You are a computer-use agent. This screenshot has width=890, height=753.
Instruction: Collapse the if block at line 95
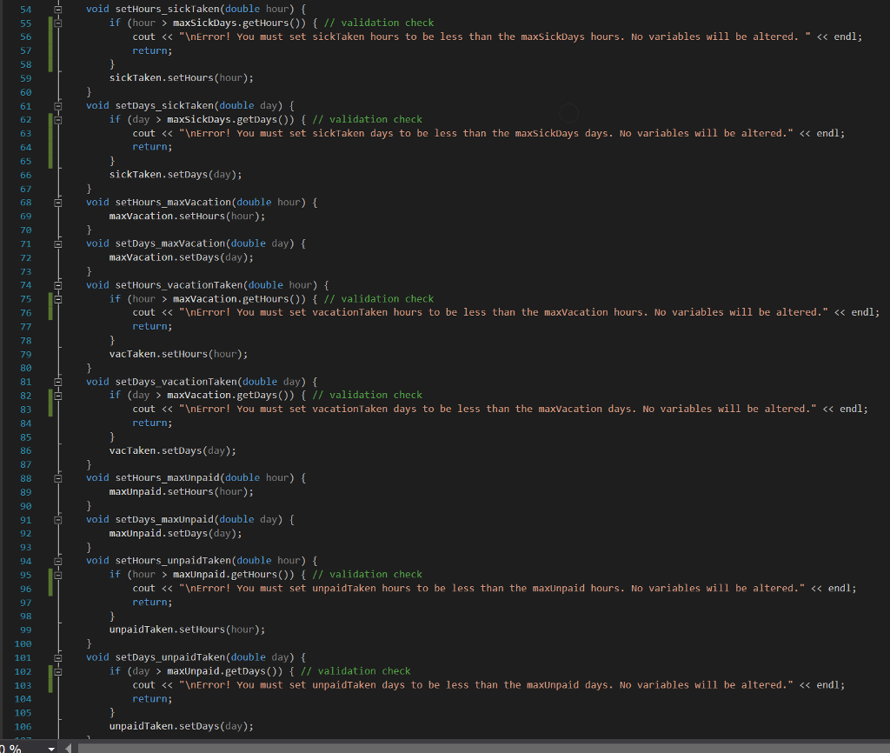click(x=58, y=575)
